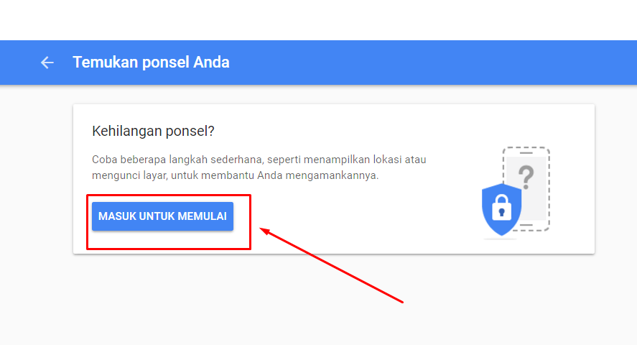Click the speaker line atop the phone illustration
Screen dimensions: 637x345
(x=526, y=153)
